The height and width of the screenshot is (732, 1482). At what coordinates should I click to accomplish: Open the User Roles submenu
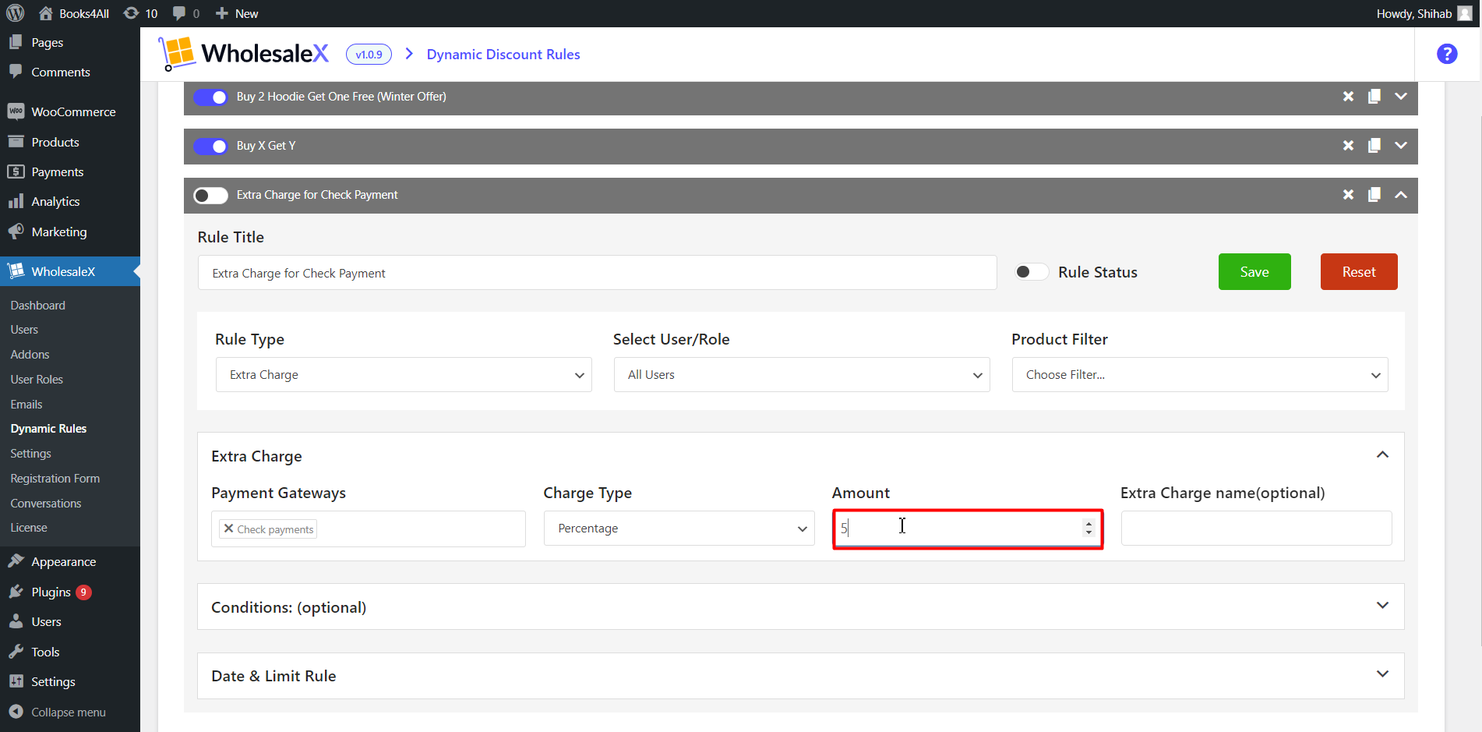pos(37,380)
